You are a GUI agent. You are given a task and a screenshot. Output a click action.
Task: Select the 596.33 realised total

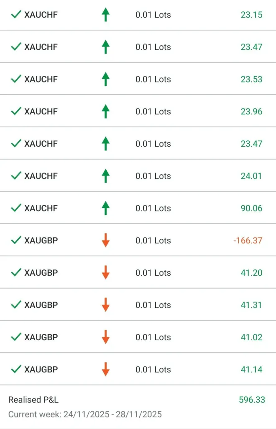(252, 400)
